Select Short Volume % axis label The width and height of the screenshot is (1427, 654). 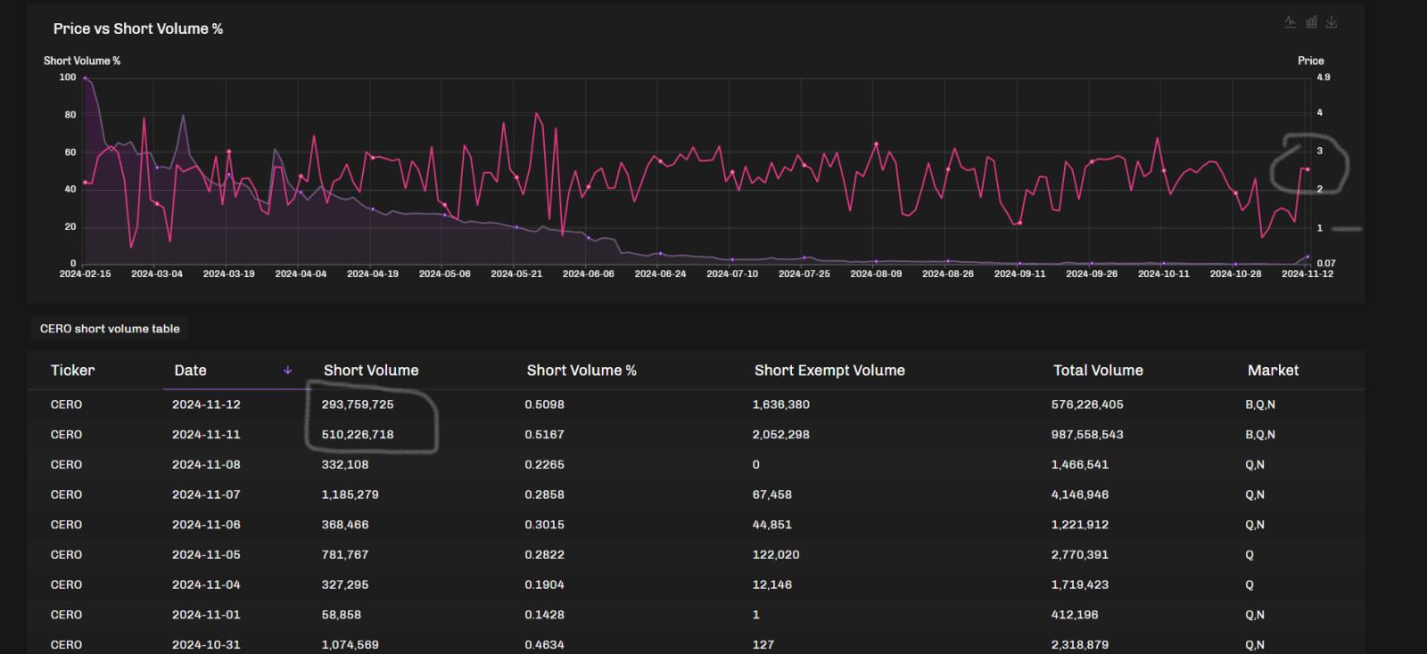tap(82, 61)
